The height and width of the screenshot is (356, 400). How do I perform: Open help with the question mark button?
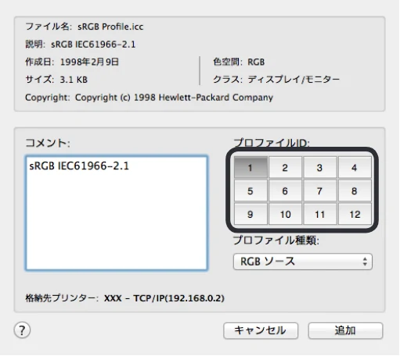22,330
